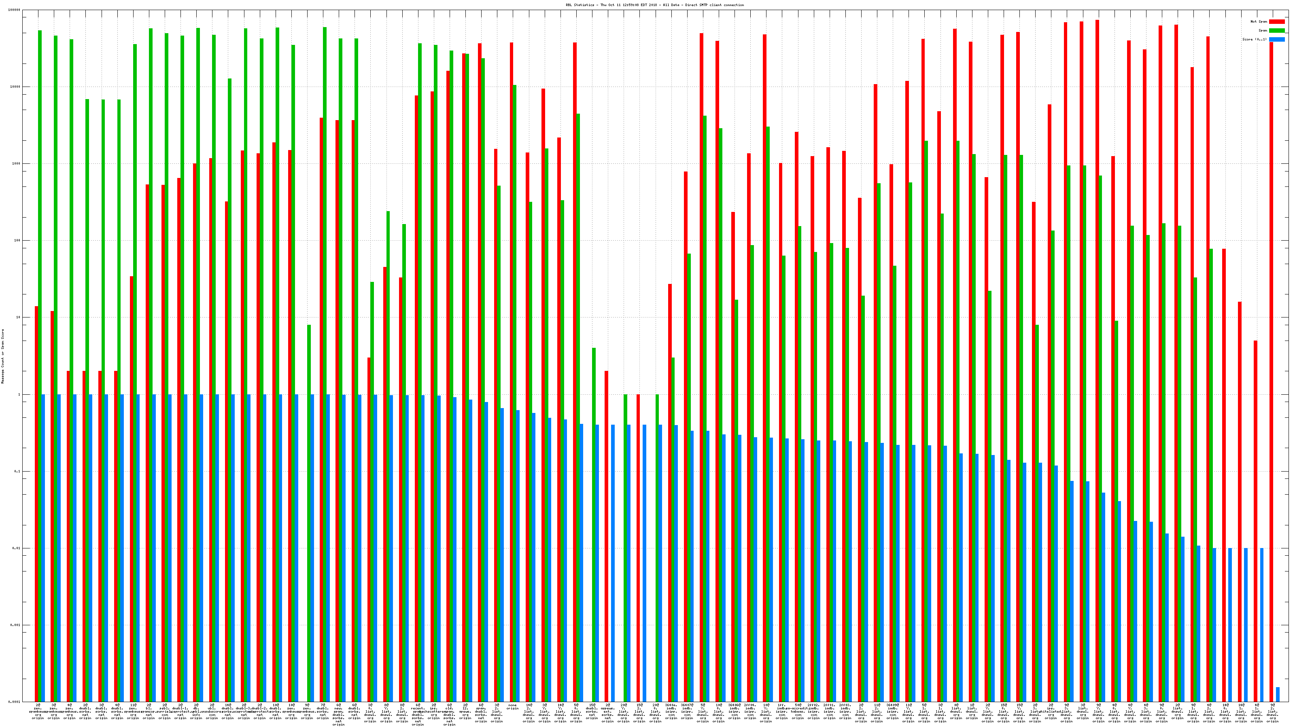Click the ips.backscatterer.org x-axis label

(x=434, y=711)
